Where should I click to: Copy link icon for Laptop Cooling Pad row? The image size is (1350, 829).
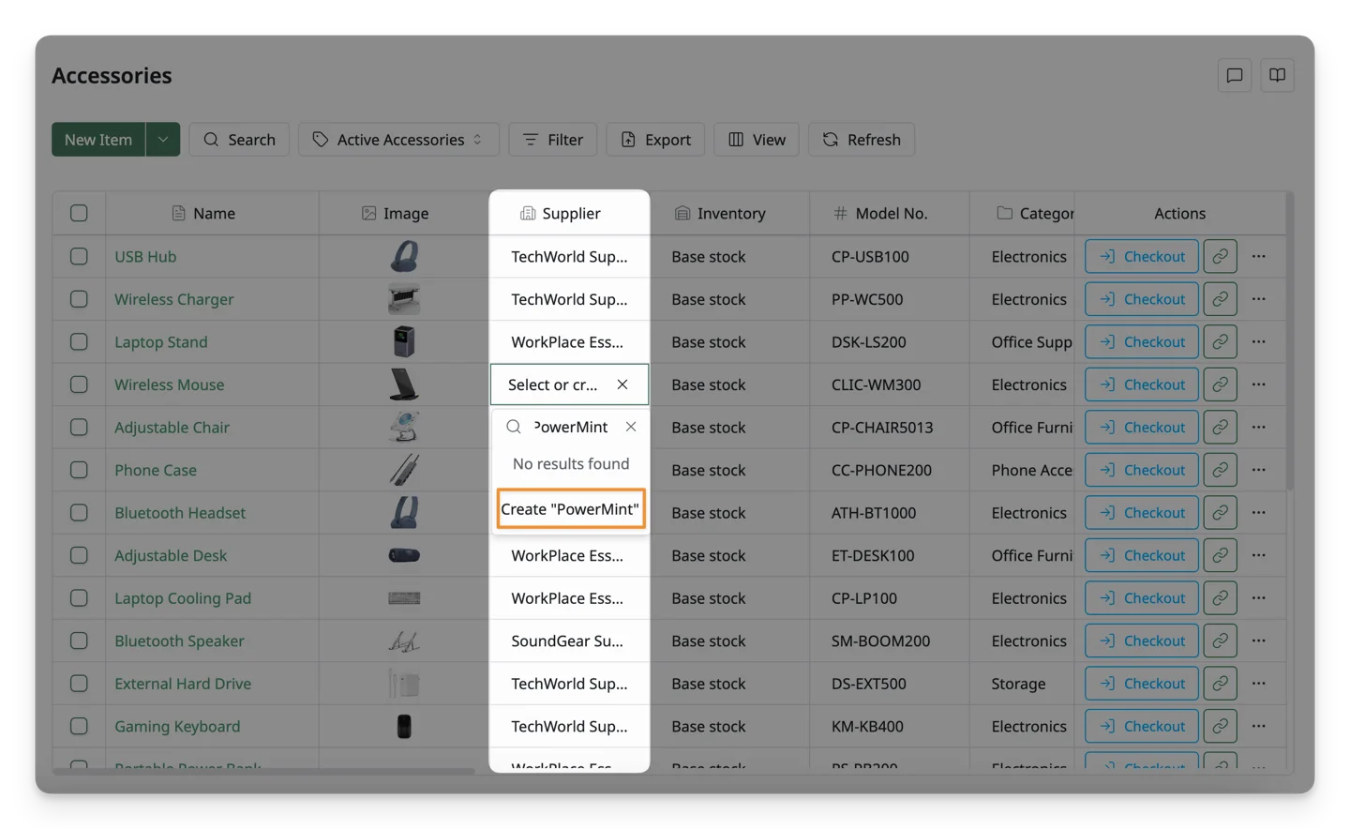coord(1220,598)
